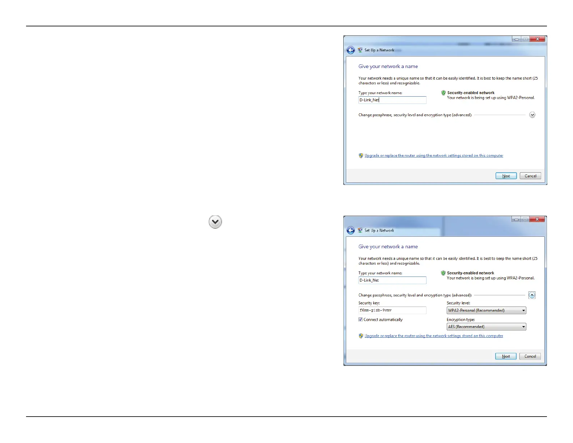Click green security shield icon in upper window
573x443 pixels.
click(443, 93)
